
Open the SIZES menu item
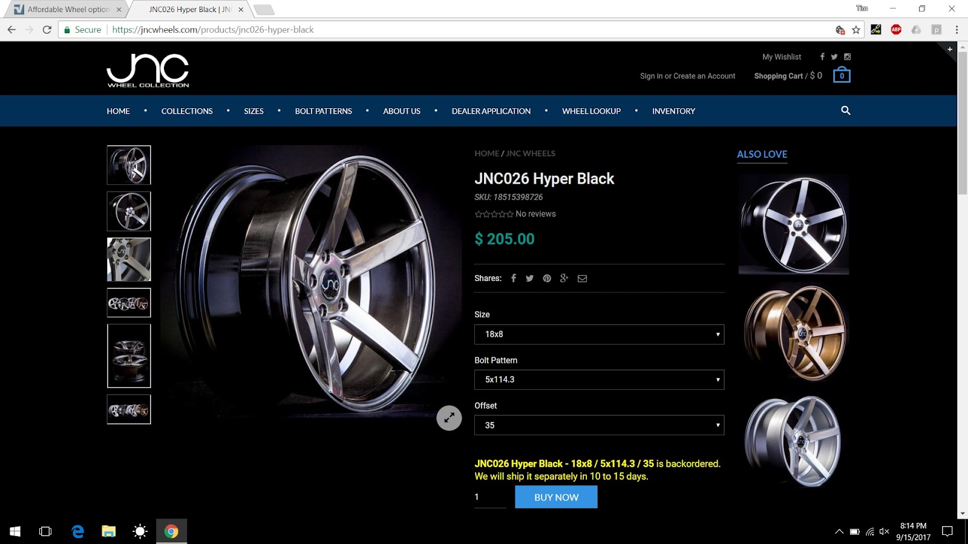pos(253,111)
